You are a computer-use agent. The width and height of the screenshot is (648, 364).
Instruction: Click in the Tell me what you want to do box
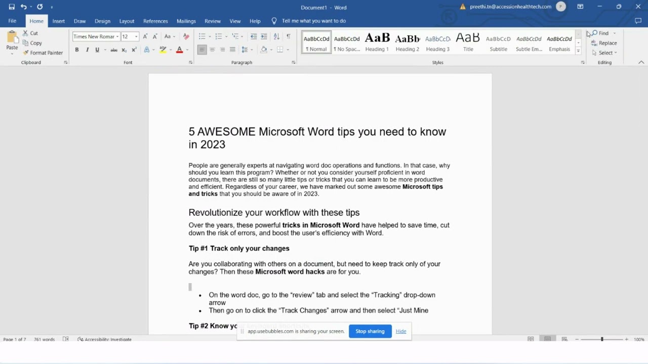coord(314,21)
